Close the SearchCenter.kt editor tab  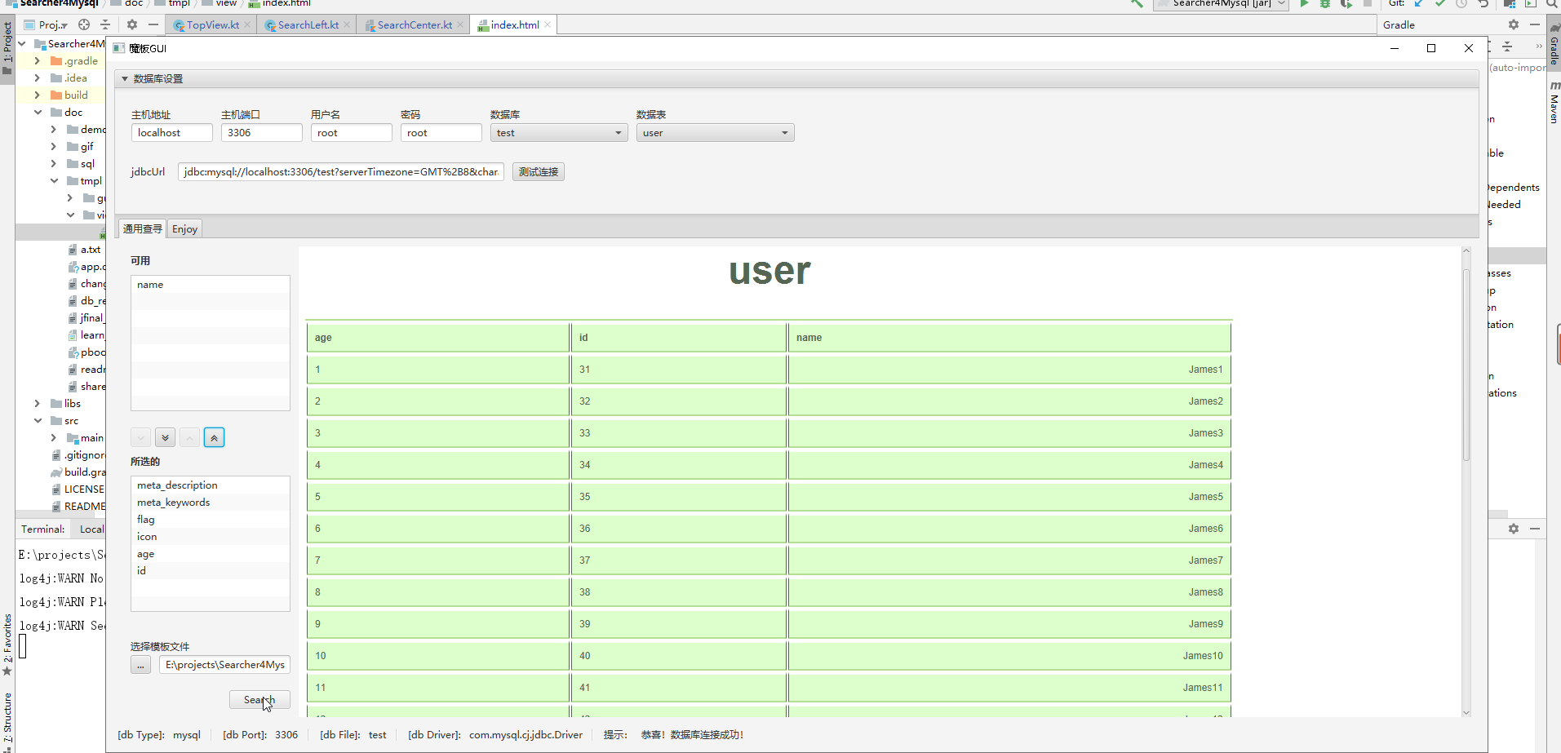[x=460, y=24]
